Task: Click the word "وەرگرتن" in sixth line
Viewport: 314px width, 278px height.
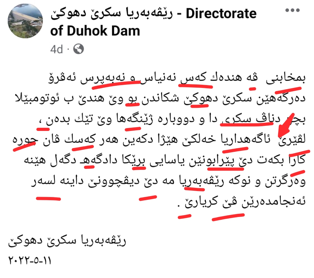Action: pyautogui.click(x=285, y=182)
